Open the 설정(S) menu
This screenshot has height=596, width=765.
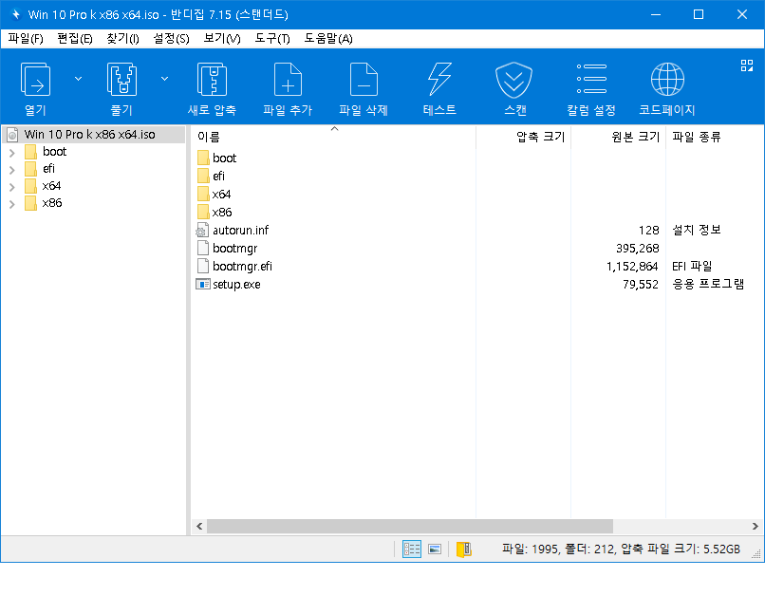click(x=171, y=39)
